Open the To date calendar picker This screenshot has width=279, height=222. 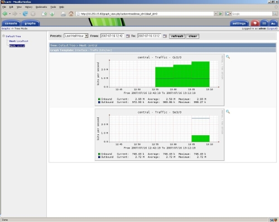(x=165, y=36)
